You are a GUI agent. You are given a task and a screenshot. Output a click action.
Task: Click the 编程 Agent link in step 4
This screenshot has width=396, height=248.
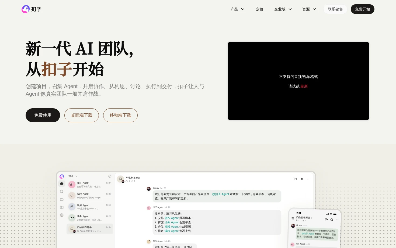[172, 231]
